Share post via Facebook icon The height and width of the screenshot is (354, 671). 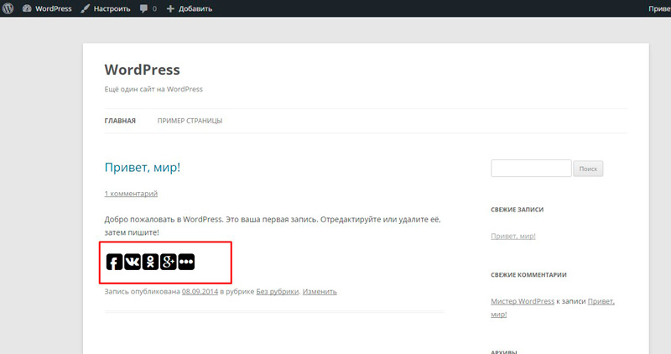point(114,262)
